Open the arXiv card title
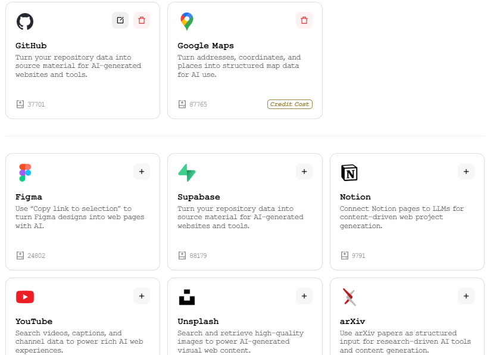This screenshot has height=355, width=493. (352, 322)
